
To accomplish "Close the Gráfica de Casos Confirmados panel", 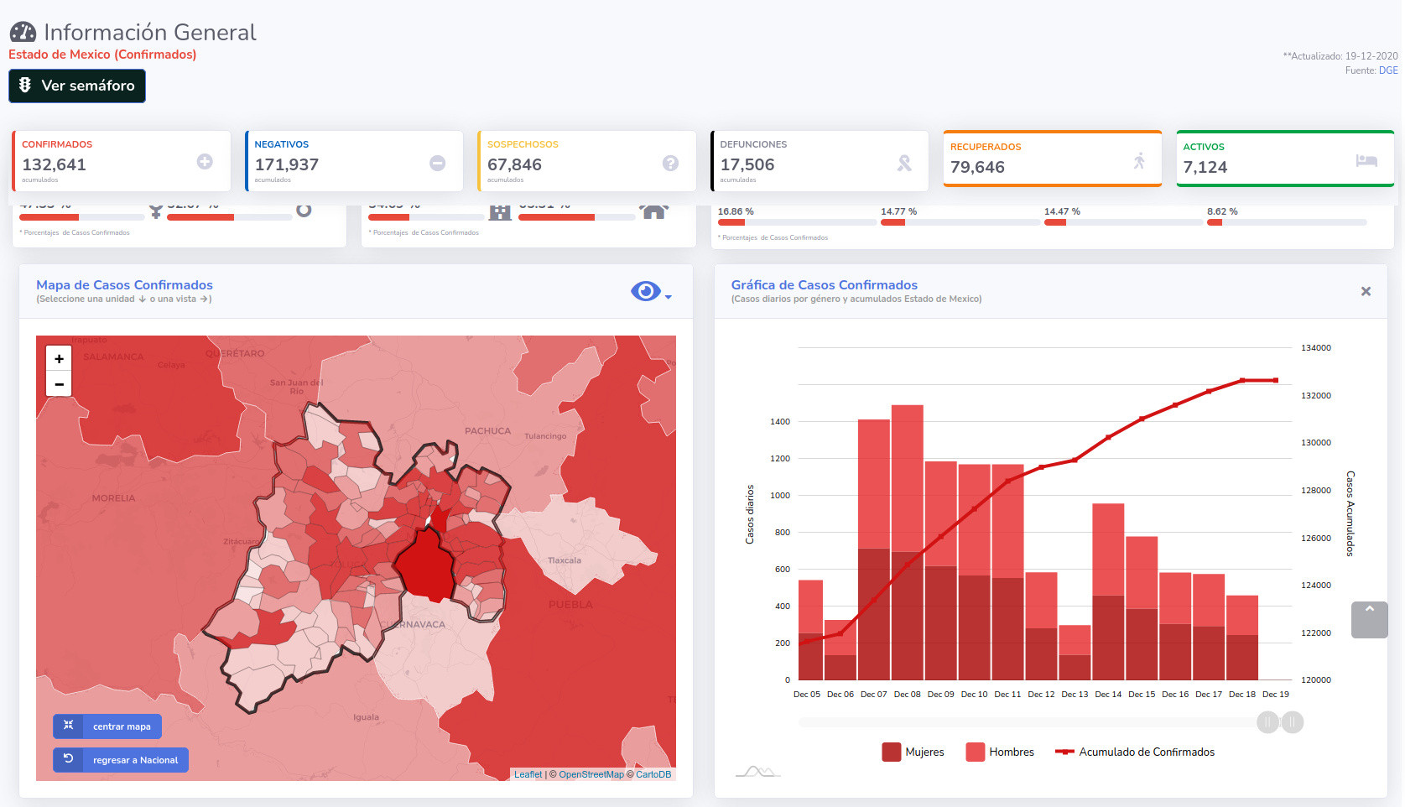I will point(1366,291).
